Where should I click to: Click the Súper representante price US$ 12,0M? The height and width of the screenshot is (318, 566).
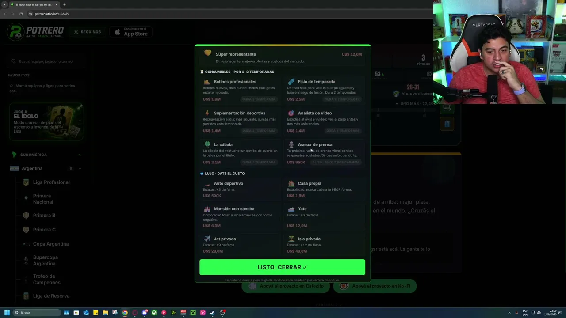[x=352, y=54]
